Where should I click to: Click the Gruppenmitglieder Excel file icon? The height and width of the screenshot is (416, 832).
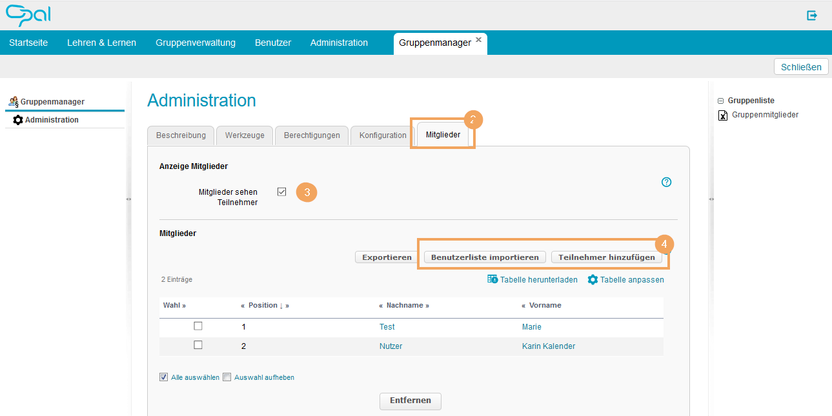point(723,115)
